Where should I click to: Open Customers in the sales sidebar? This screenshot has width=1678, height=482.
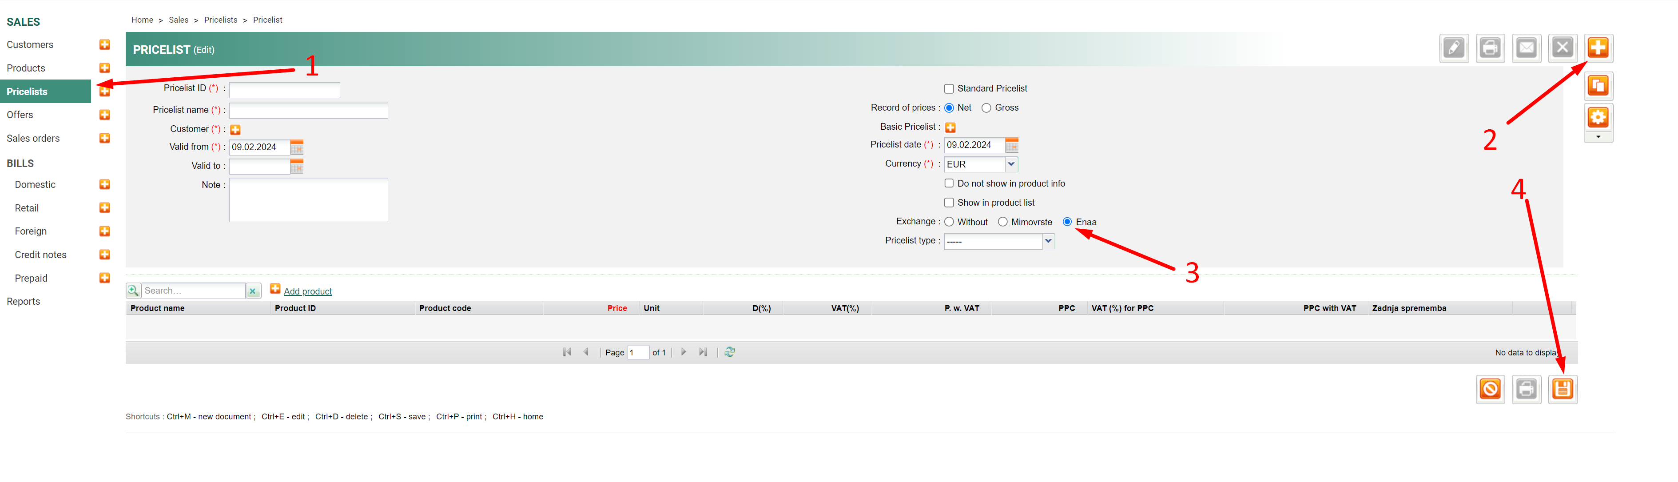[x=30, y=45]
